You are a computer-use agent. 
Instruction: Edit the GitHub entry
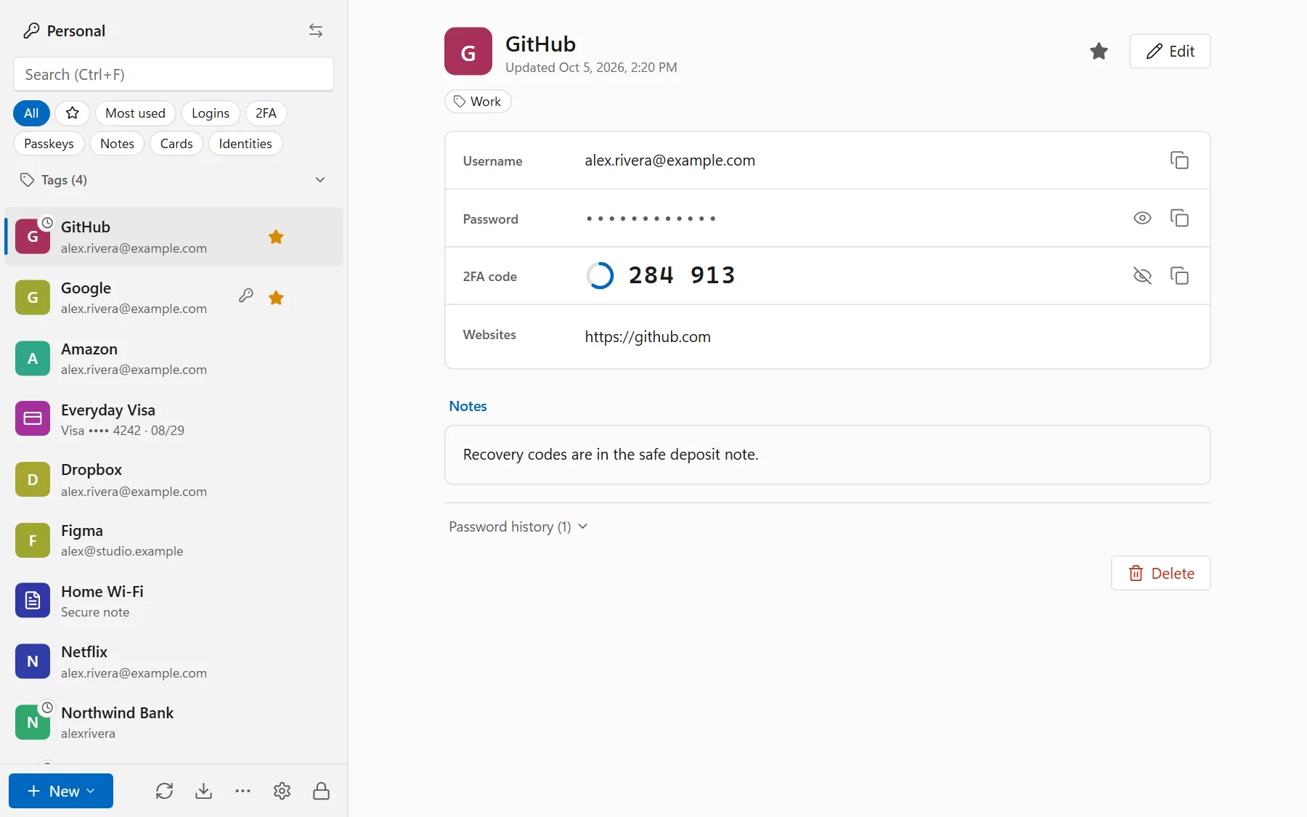[x=1170, y=52]
